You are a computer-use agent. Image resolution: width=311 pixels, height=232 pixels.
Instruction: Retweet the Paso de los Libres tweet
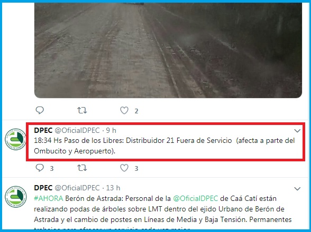(x=82, y=168)
